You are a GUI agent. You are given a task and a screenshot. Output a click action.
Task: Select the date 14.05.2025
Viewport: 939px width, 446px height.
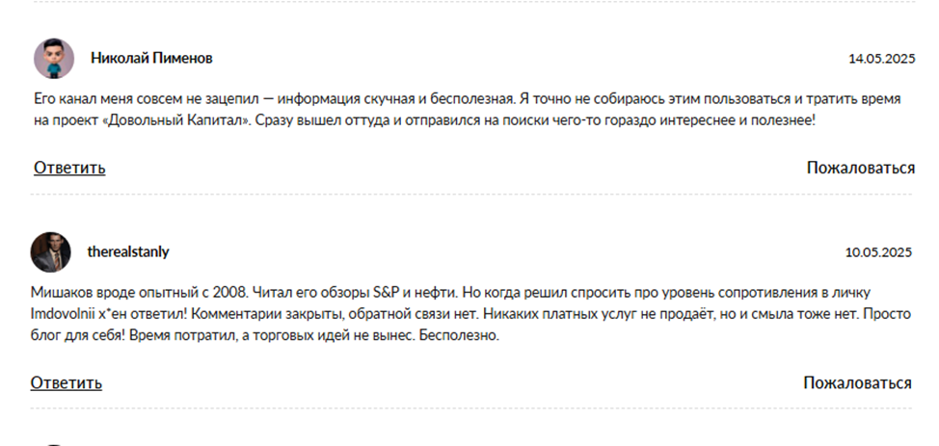(881, 59)
